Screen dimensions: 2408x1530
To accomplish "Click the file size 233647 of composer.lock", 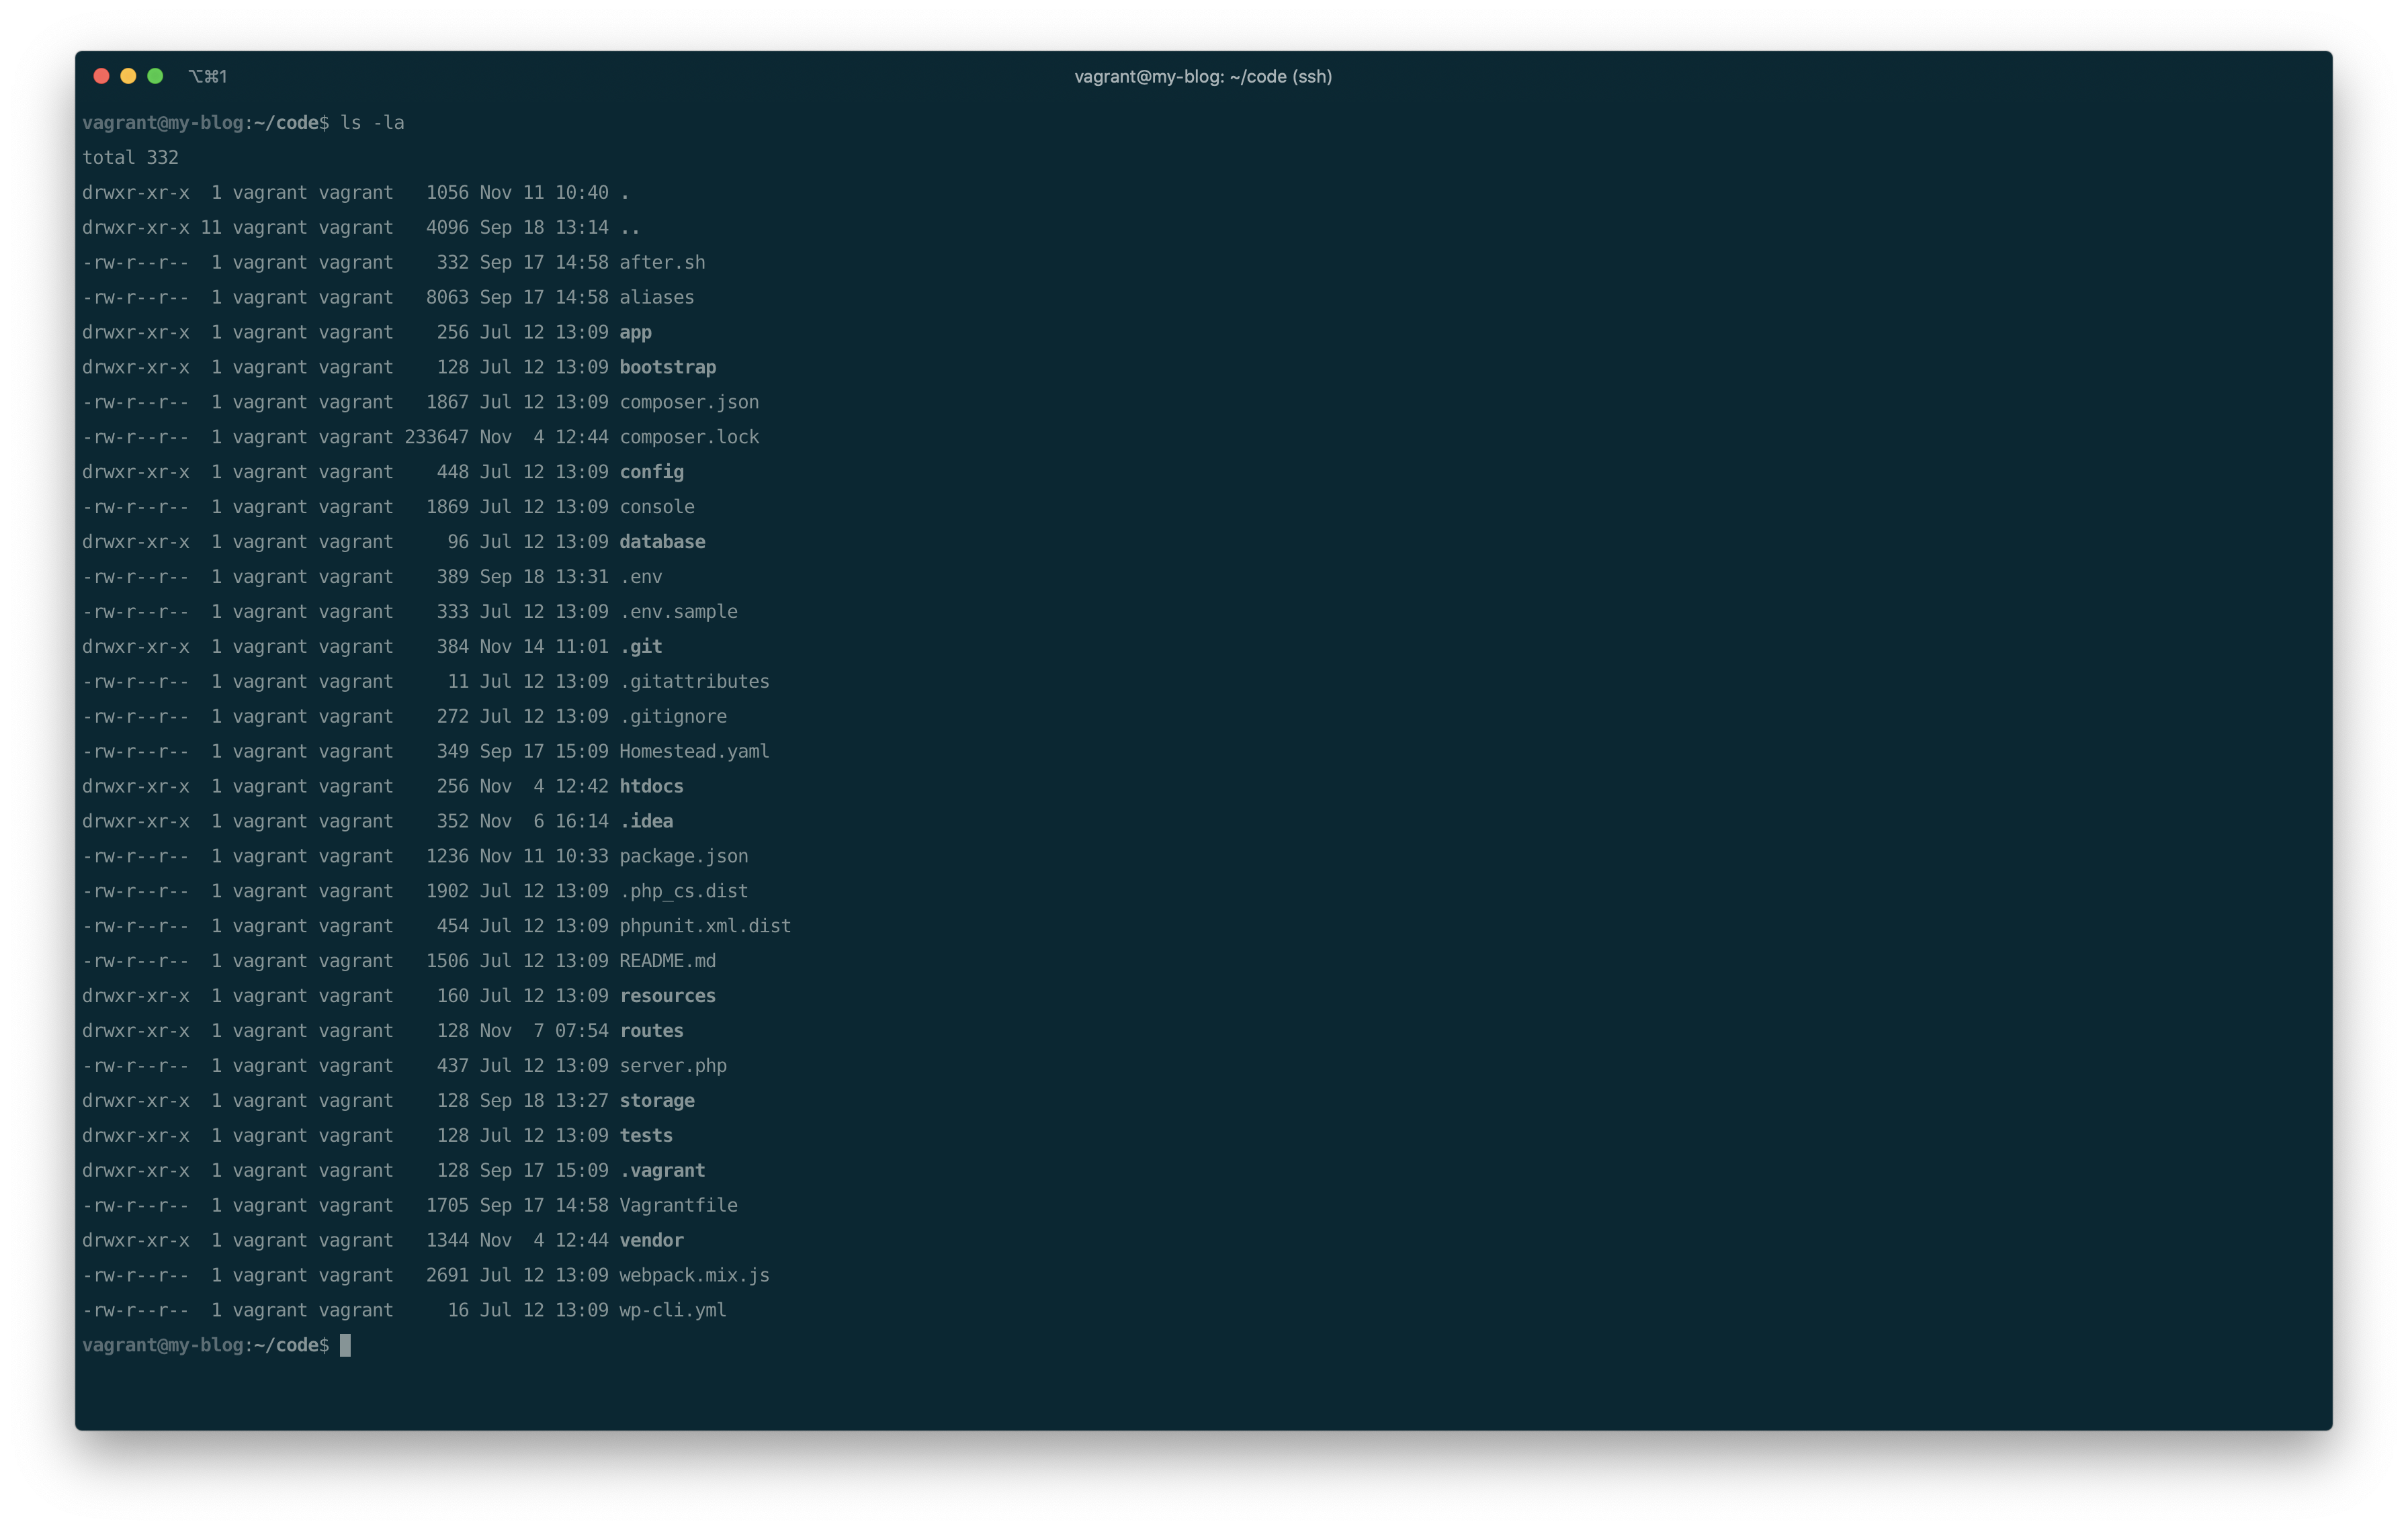I will (436, 438).
